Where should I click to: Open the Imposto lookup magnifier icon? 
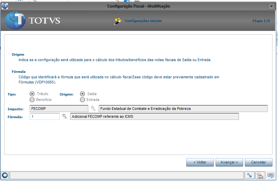(x=93, y=108)
